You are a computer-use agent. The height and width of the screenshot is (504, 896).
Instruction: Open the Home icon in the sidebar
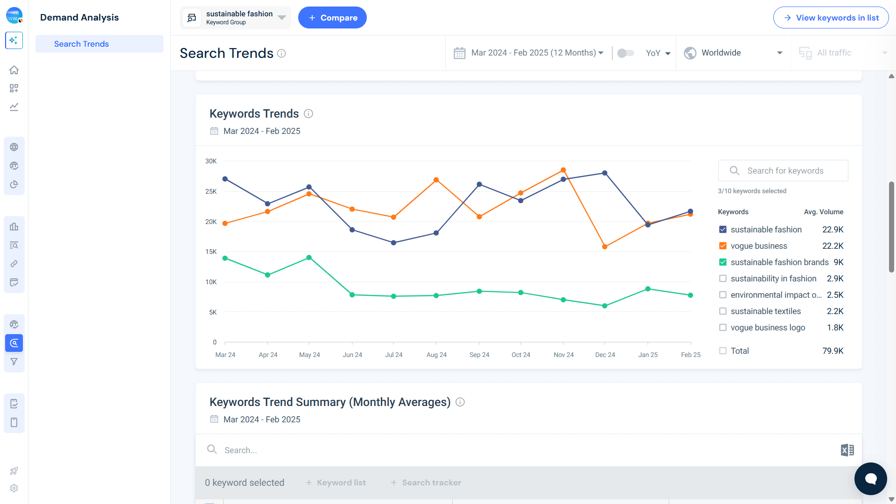click(14, 70)
